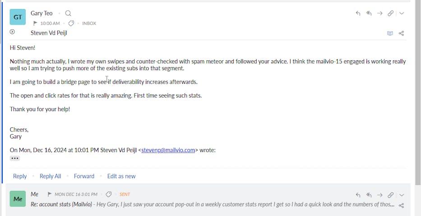This screenshot has height=216, width=421.
Task: Open the collapsed Re: account stats (Mailvio) message
Action: [x=212, y=205]
